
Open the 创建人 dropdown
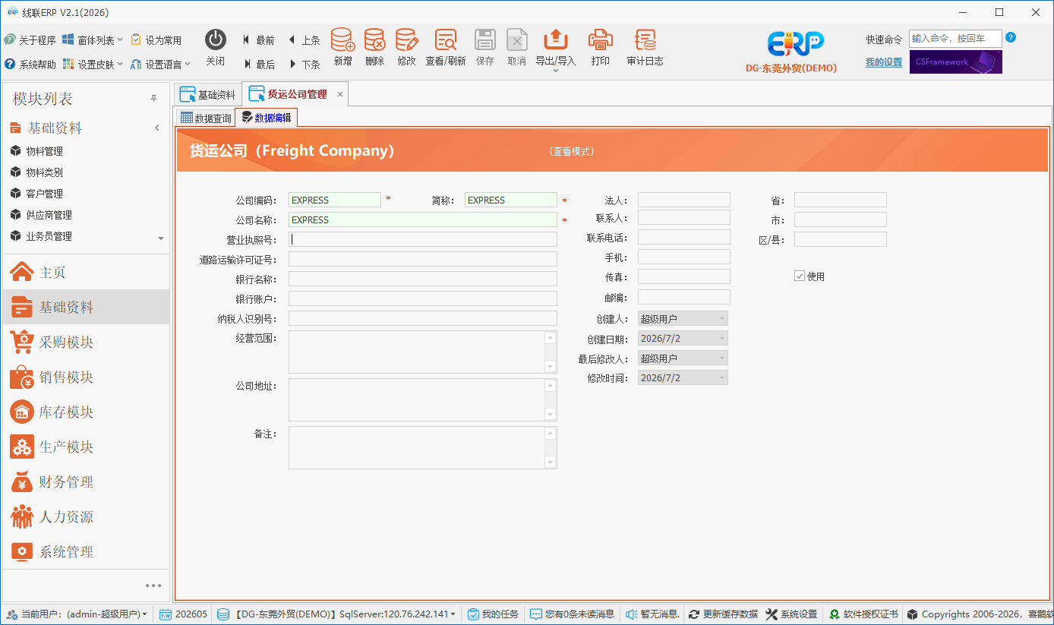pos(722,319)
